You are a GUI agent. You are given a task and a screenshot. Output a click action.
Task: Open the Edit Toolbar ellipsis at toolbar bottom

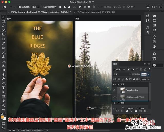click(3, 110)
